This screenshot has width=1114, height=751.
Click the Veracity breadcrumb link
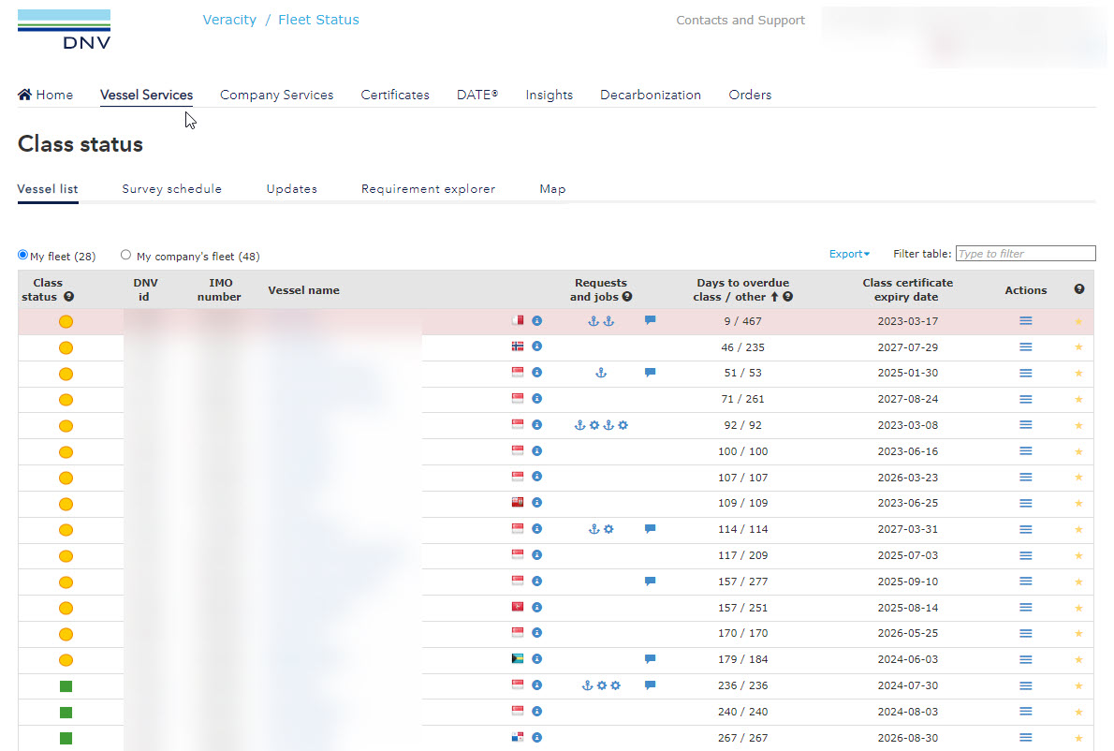coord(229,20)
